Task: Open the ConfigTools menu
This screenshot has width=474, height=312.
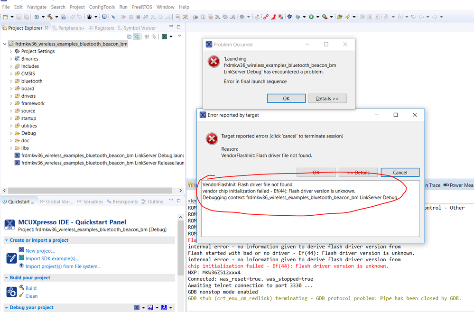Action: tap(102, 7)
